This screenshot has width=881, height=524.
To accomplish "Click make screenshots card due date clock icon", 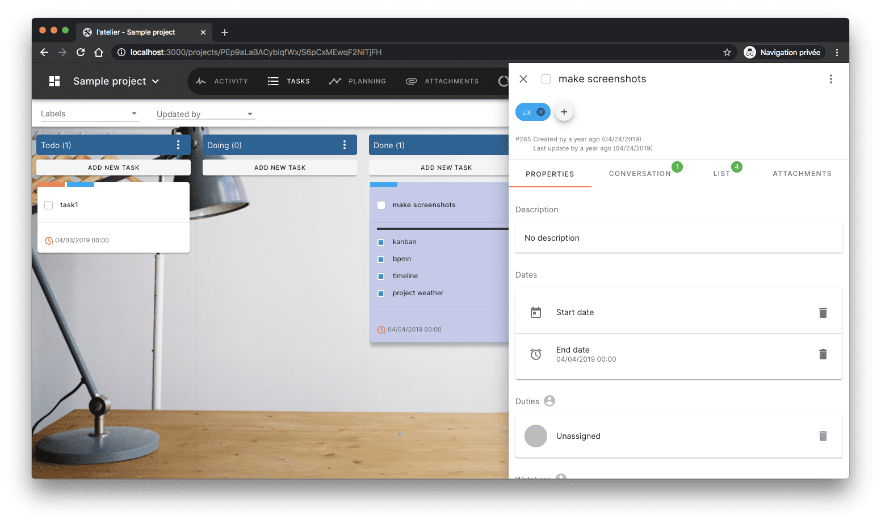I will [381, 330].
